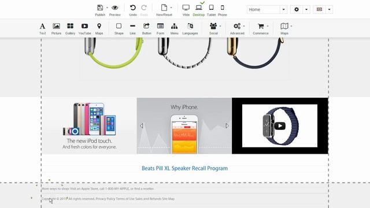Click Beats Pill XL Speaker Recall link

tap(184, 168)
